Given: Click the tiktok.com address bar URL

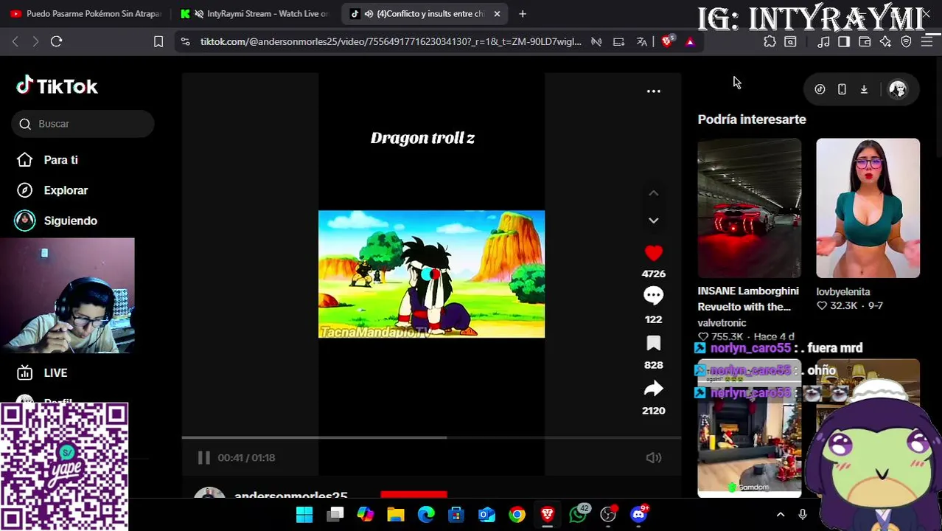Looking at the screenshot, I should point(391,42).
